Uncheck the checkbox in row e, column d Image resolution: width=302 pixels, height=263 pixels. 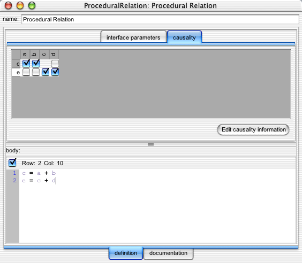click(55, 72)
